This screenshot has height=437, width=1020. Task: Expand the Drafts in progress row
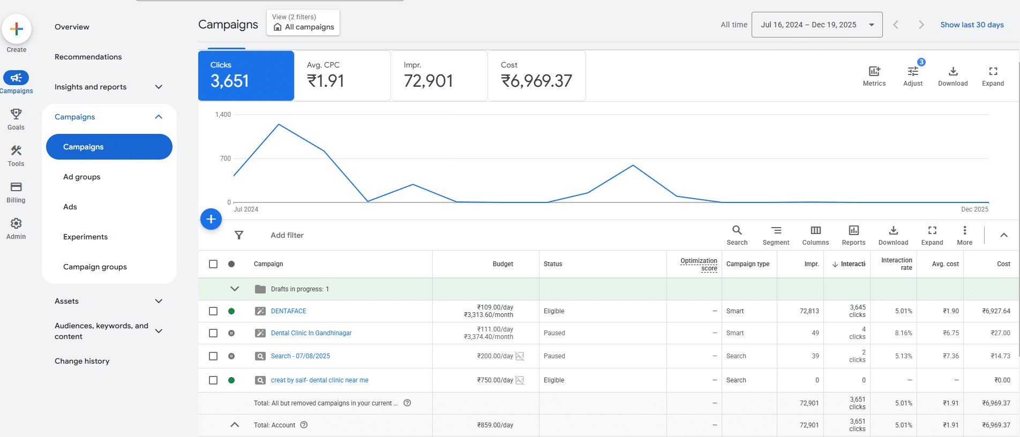click(x=235, y=289)
